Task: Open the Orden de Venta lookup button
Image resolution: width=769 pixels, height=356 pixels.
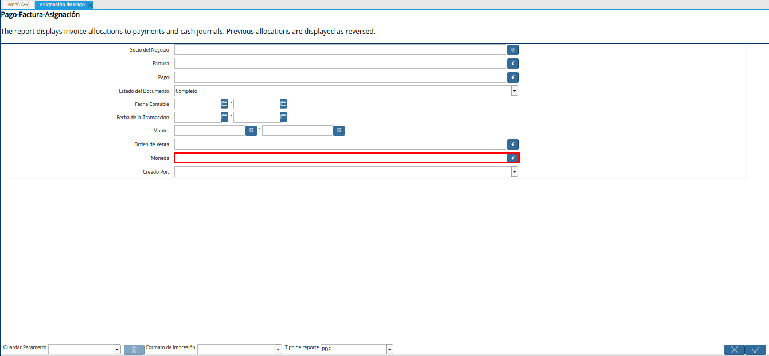Action: (x=513, y=144)
